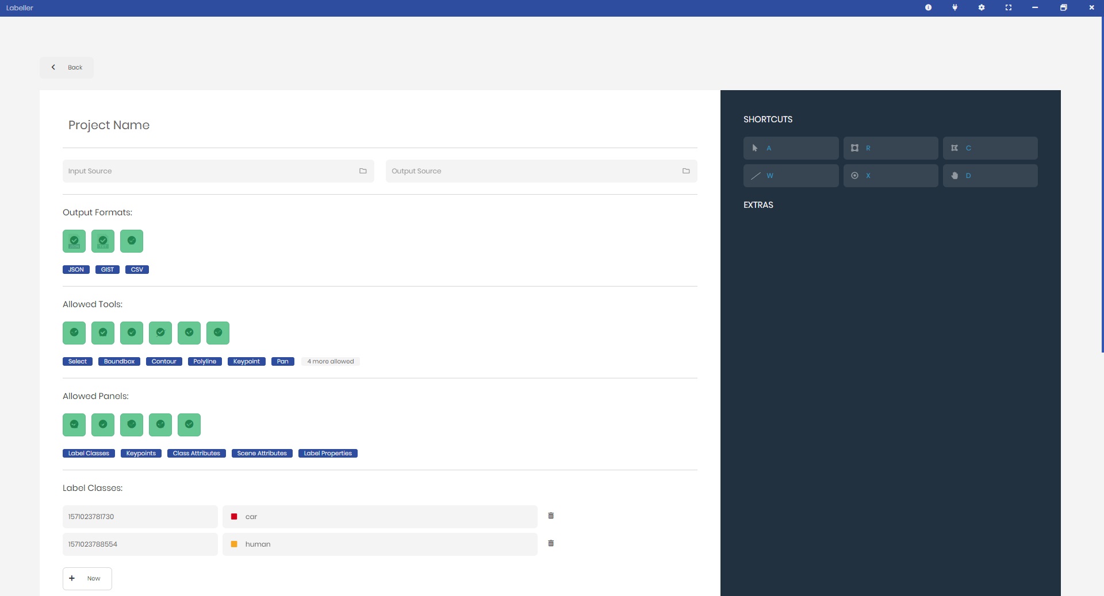Browse folder for Output Source

686,171
